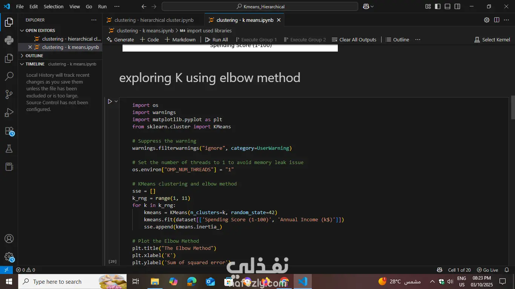This screenshot has height=289, width=515.
Task: Open the Testing flask icon
Action: (8, 148)
